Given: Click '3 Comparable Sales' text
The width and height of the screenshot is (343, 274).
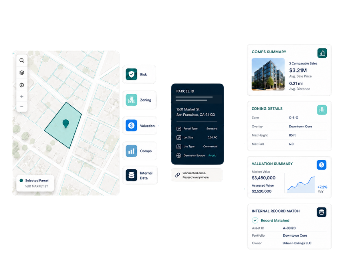Looking at the screenshot, I should pos(303,64).
